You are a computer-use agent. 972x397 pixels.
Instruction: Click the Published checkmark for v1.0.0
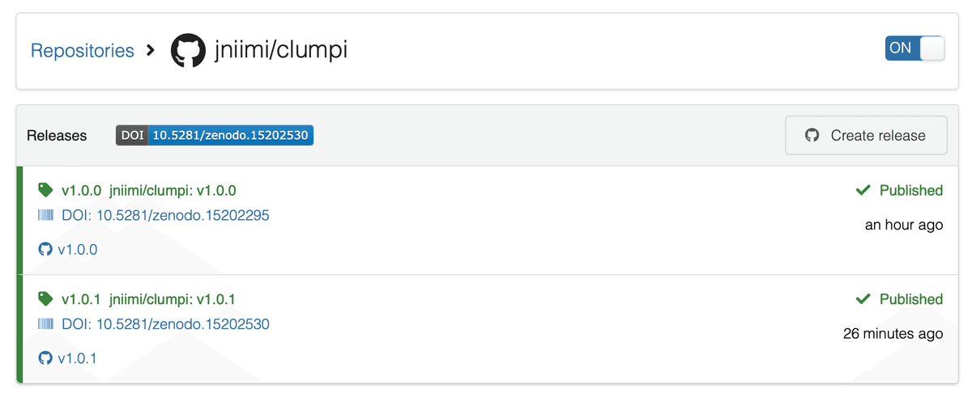point(863,191)
